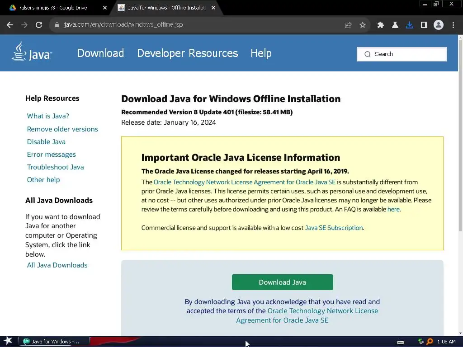
Task: Open the orange magnifier tray icon
Action: tap(430, 342)
